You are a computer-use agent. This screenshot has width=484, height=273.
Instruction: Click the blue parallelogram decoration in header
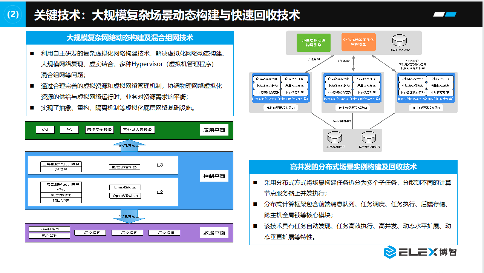pos(451,14)
